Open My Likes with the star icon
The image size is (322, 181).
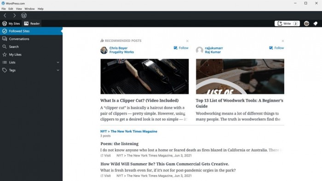(31, 55)
